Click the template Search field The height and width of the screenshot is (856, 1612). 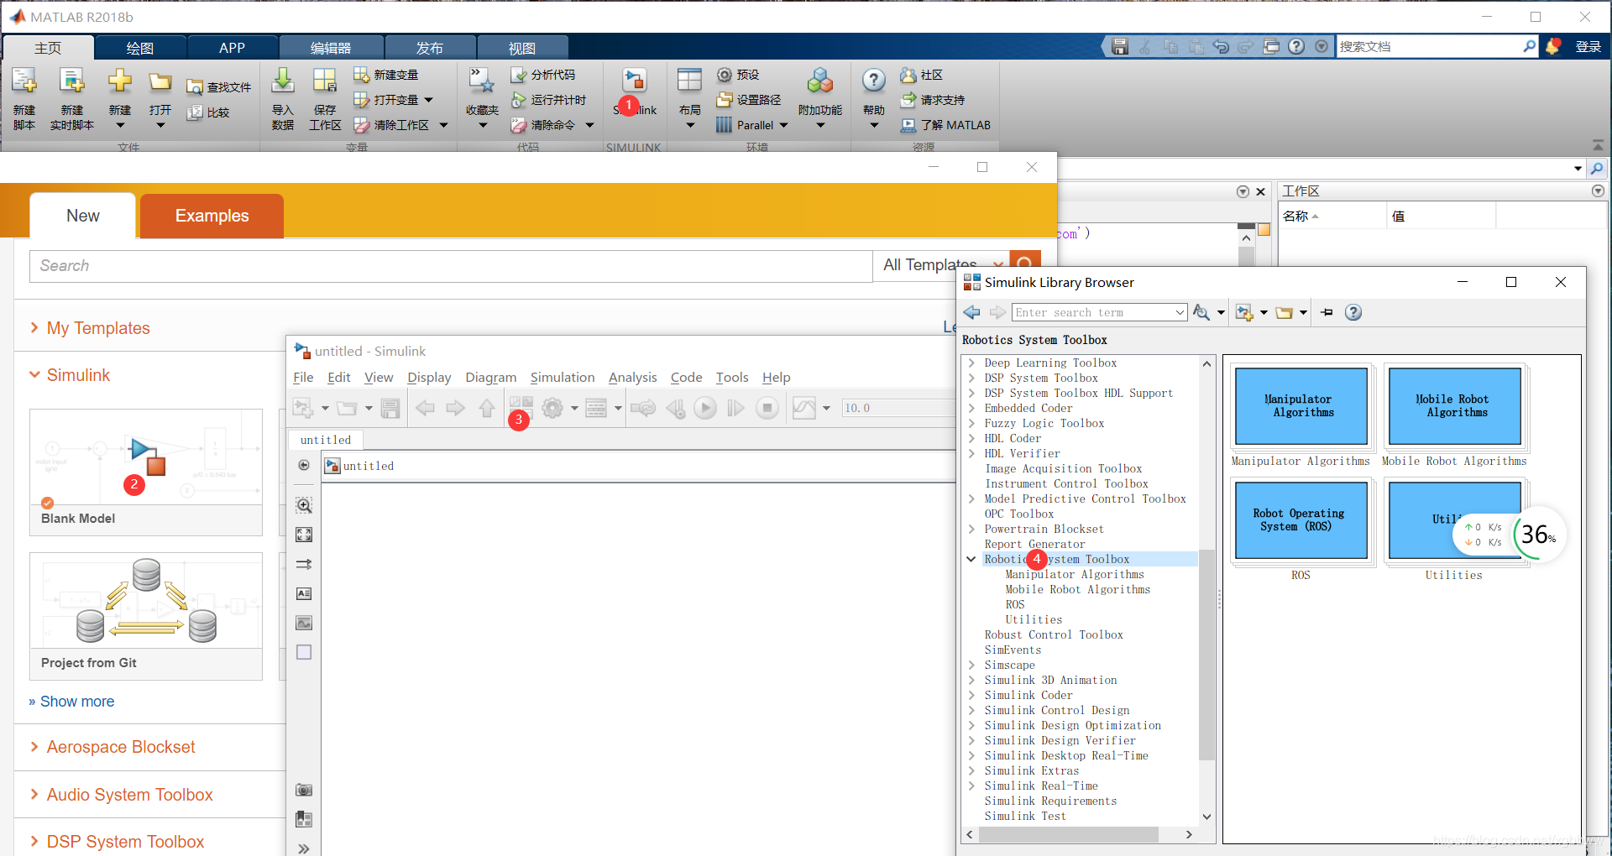[x=451, y=265]
